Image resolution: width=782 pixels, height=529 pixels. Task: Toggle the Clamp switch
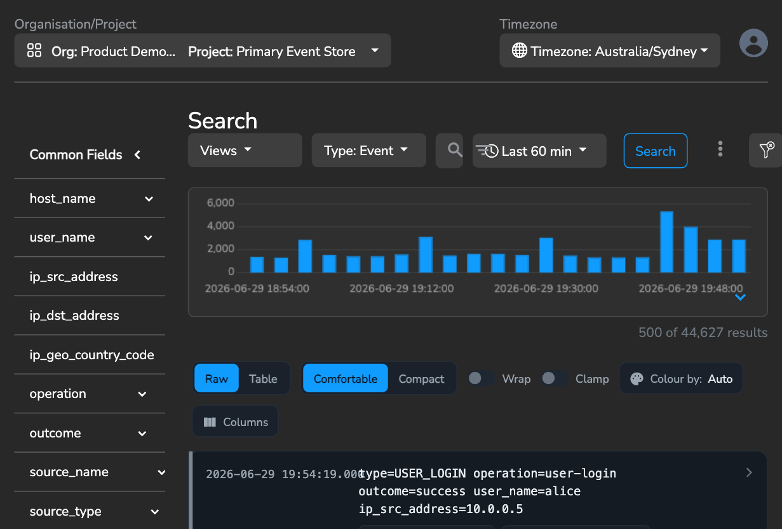555,379
